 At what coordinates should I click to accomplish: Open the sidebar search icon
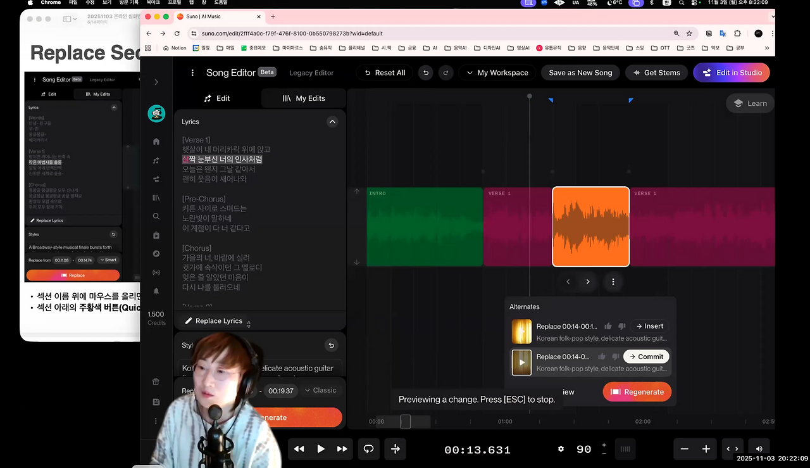[156, 216]
